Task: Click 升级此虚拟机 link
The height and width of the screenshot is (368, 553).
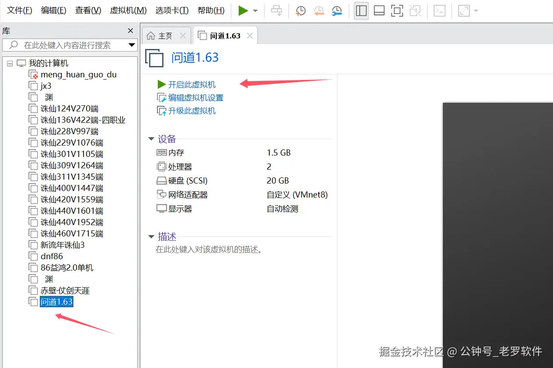Action: point(192,111)
